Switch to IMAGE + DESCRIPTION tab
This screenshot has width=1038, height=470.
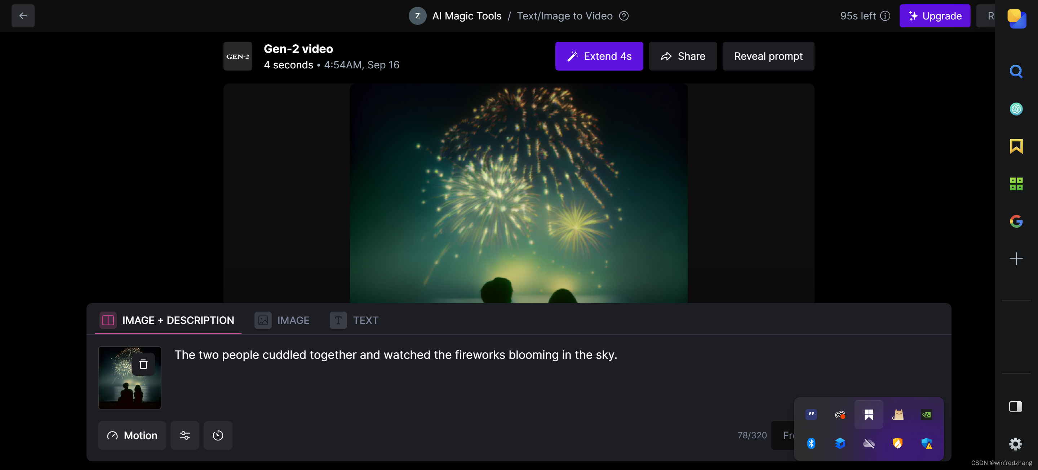[167, 320]
